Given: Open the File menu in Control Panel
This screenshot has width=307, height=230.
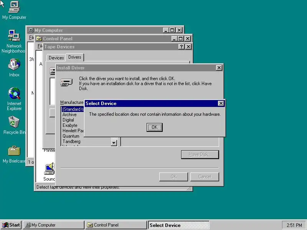Looking at the screenshot, I should pyautogui.click(x=40, y=46).
